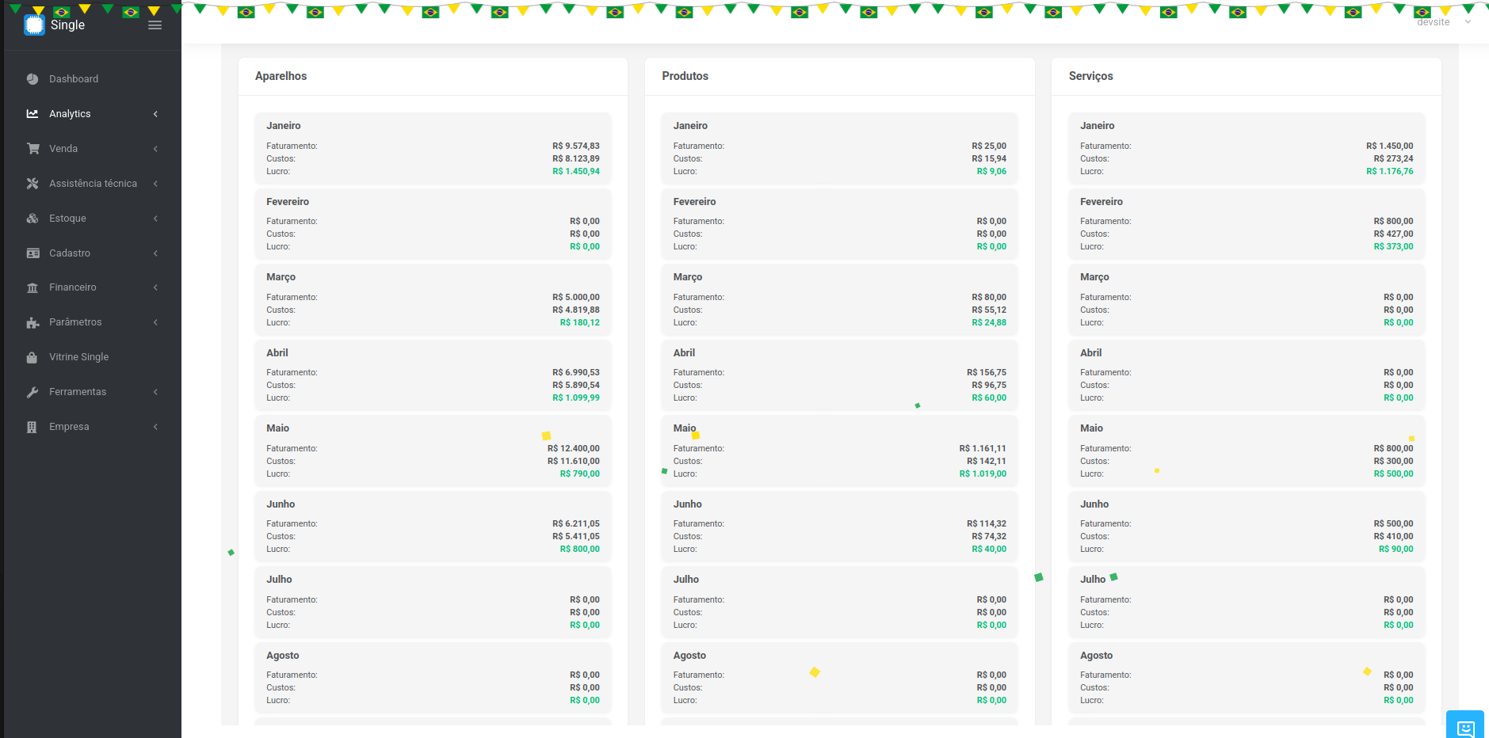
Task: Select Serviços Junho custos R$ 410,00
Action: [1394, 537]
